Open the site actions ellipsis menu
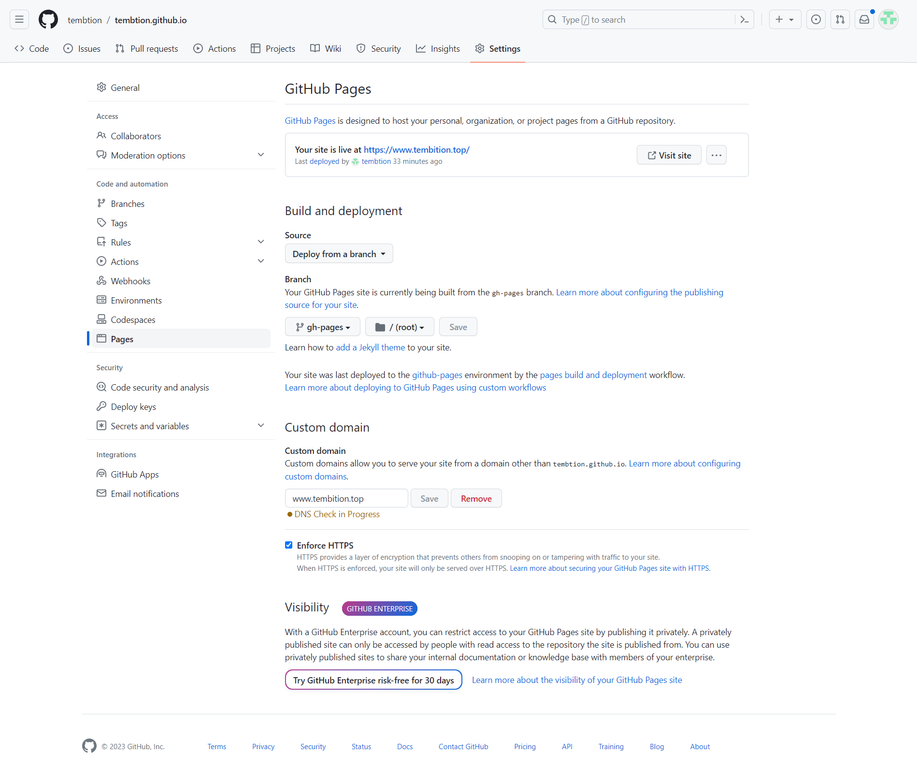This screenshot has height=783, width=917. click(x=716, y=155)
